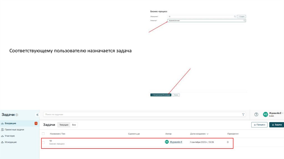Click search icon in the Оператор field
This screenshot has width=284, height=159.
[244, 20]
